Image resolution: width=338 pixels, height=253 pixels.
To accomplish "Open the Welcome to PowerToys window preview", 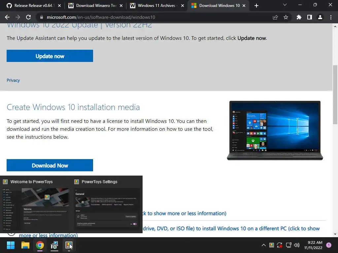I will (x=36, y=204).
